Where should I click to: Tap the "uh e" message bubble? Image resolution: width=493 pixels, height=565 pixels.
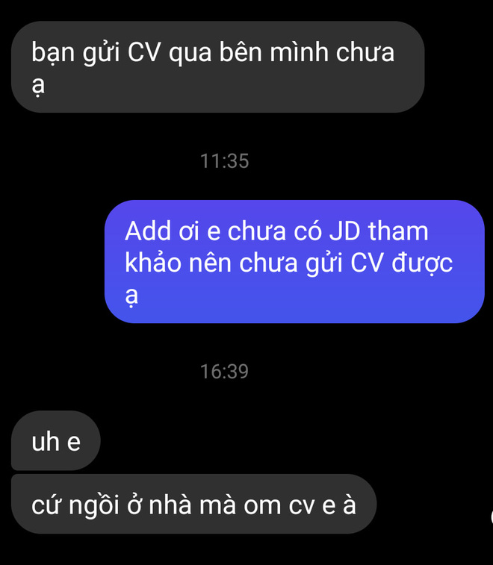pos(55,440)
